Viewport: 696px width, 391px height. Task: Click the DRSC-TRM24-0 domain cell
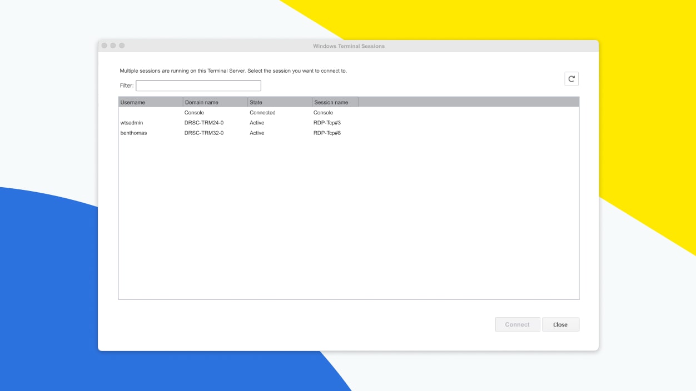[x=203, y=123]
